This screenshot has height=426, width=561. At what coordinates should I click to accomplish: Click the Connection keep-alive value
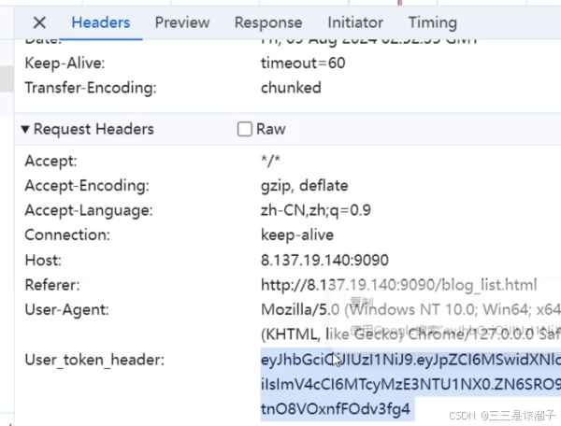click(x=297, y=235)
